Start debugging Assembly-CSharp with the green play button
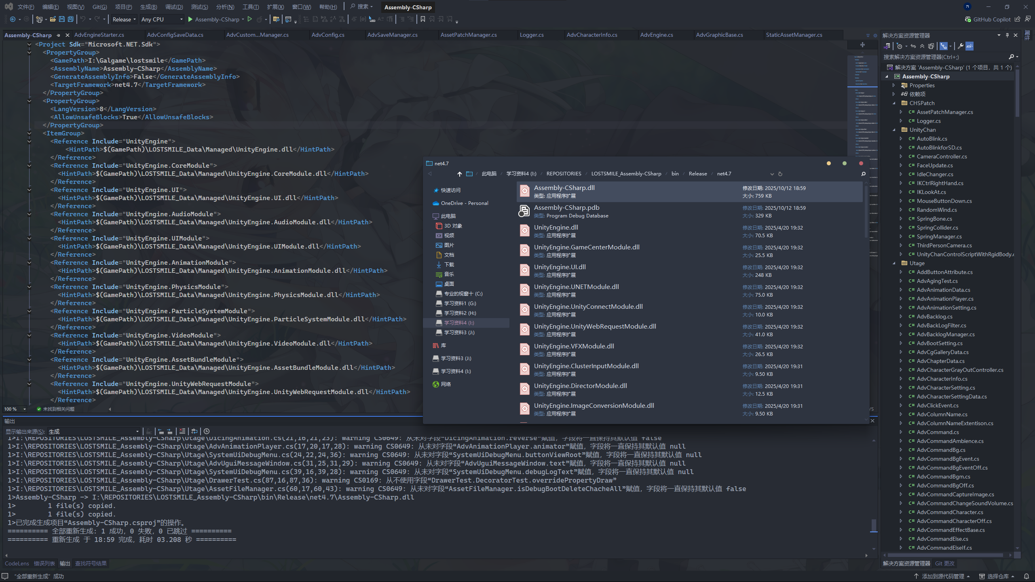1035x582 pixels. point(190,19)
